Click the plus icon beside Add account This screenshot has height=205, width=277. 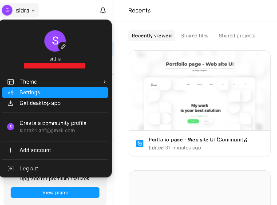pyautogui.click(x=11, y=150)
